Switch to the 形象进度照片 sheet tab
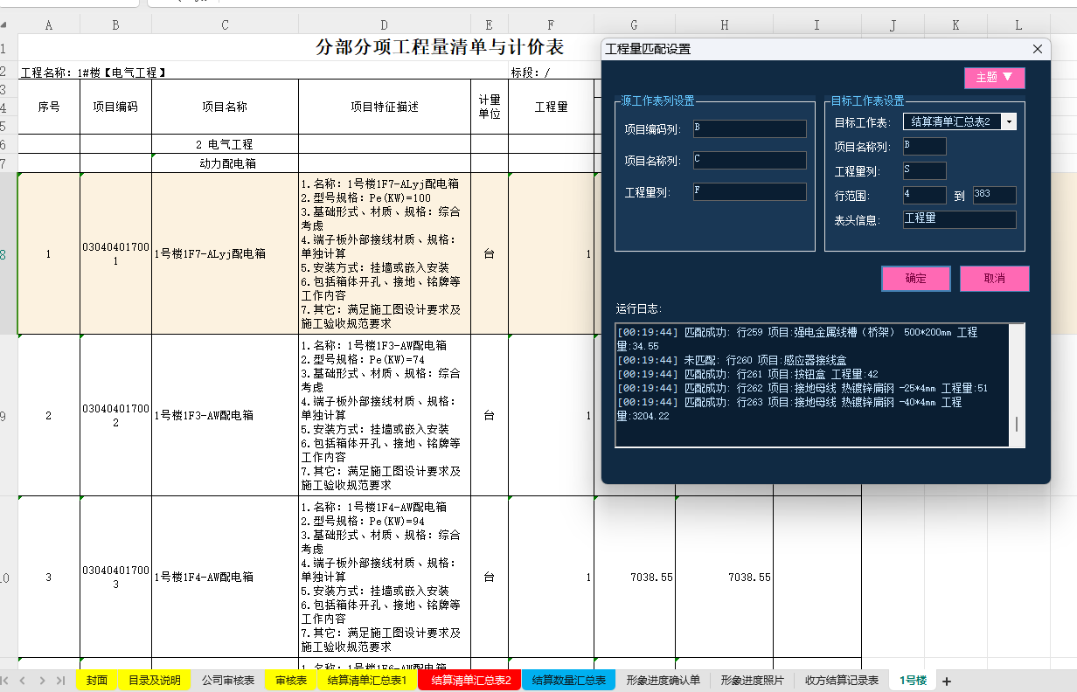The height and width of the screenshot is (692, 1077). (752, 681)
